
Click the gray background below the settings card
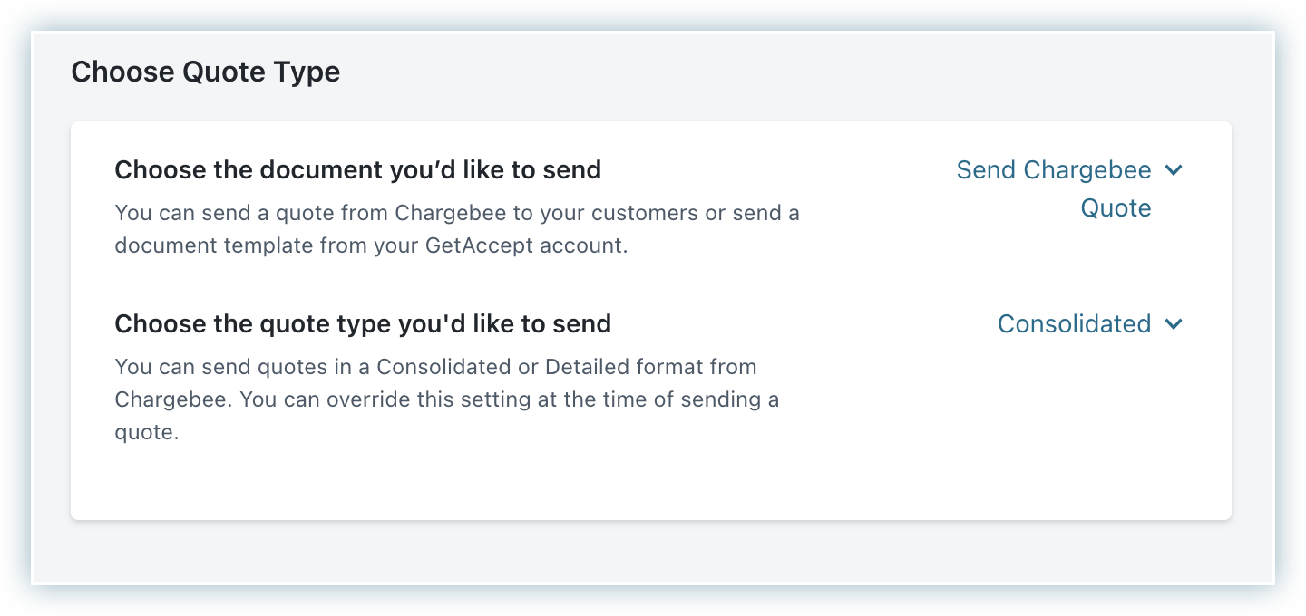click(649, 551)
